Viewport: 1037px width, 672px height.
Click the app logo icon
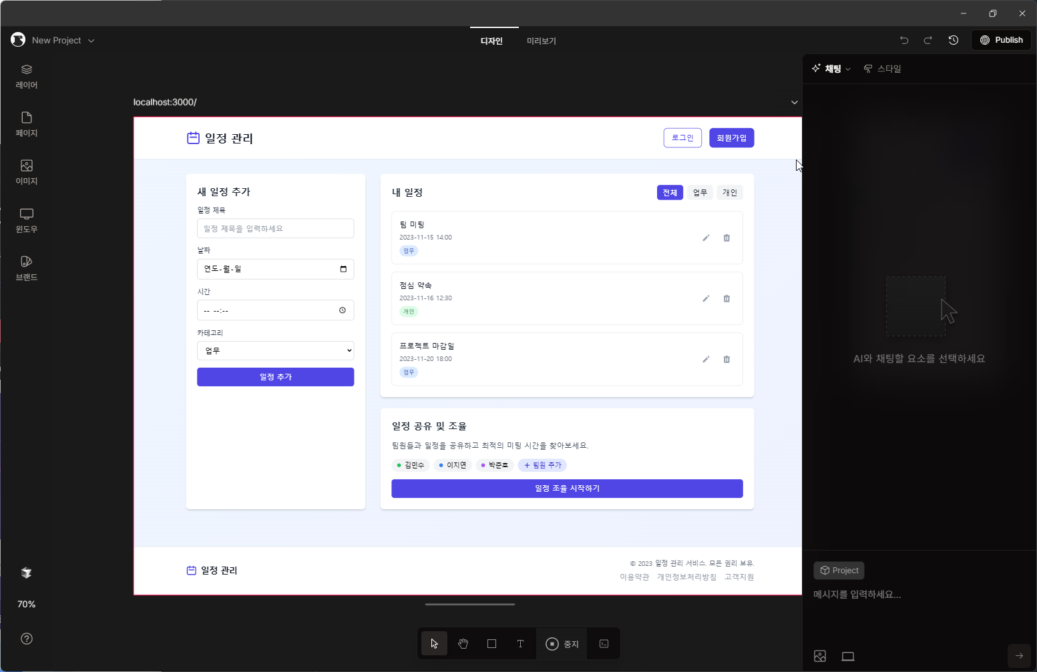click(18, 40)
